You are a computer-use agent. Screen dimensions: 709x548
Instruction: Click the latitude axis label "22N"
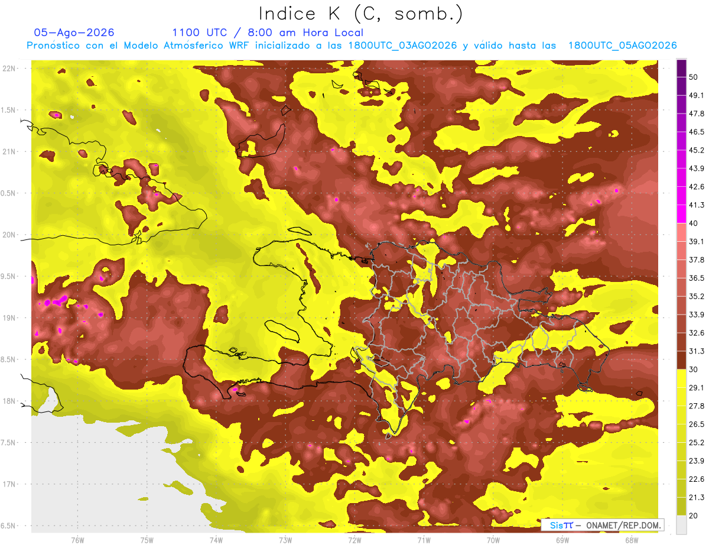tap(10, 69)
